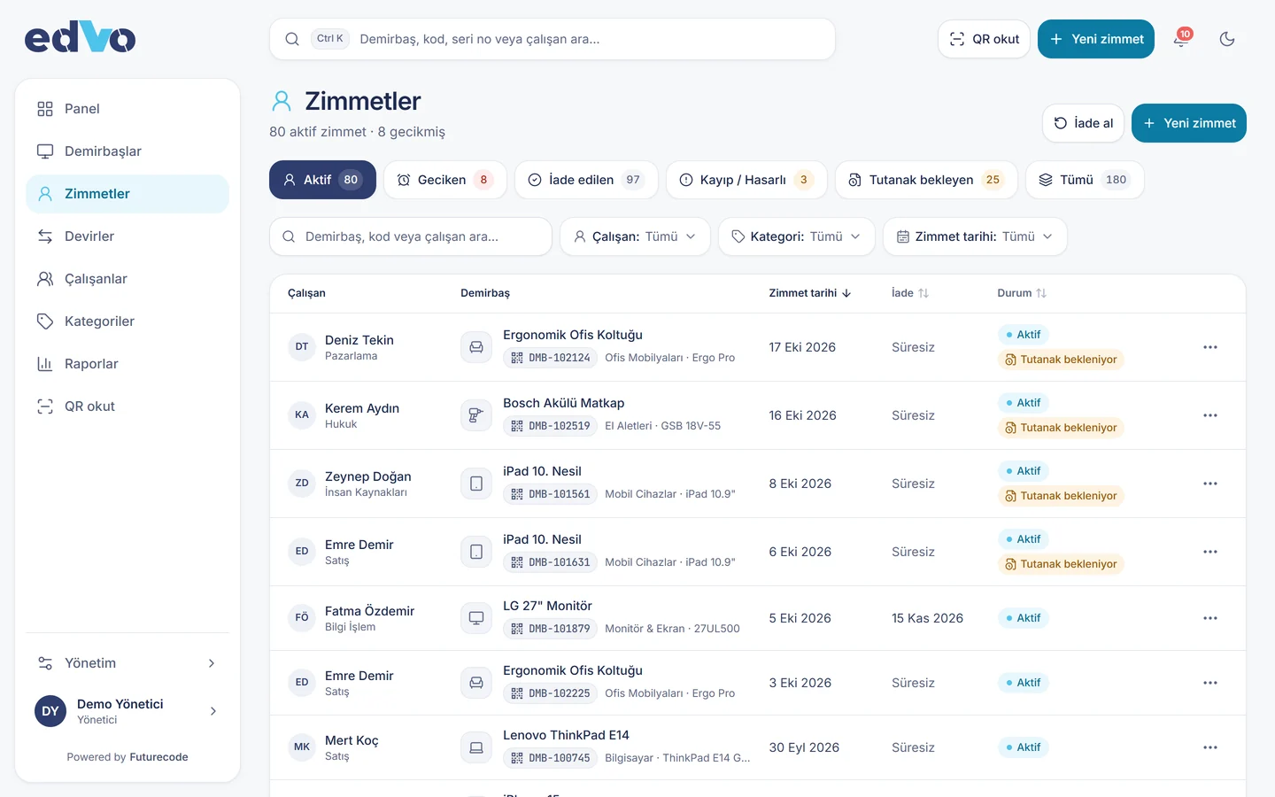This screenshot has width=1275, height=797.
Task: Focus the global Demirbaş search field at the top
Action: click(552, 39)
